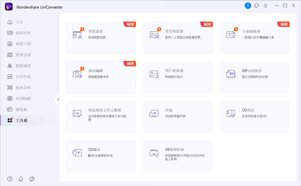Click the headset customer support icon
This screenshot has width=301, height=186.
pos(256,5)
